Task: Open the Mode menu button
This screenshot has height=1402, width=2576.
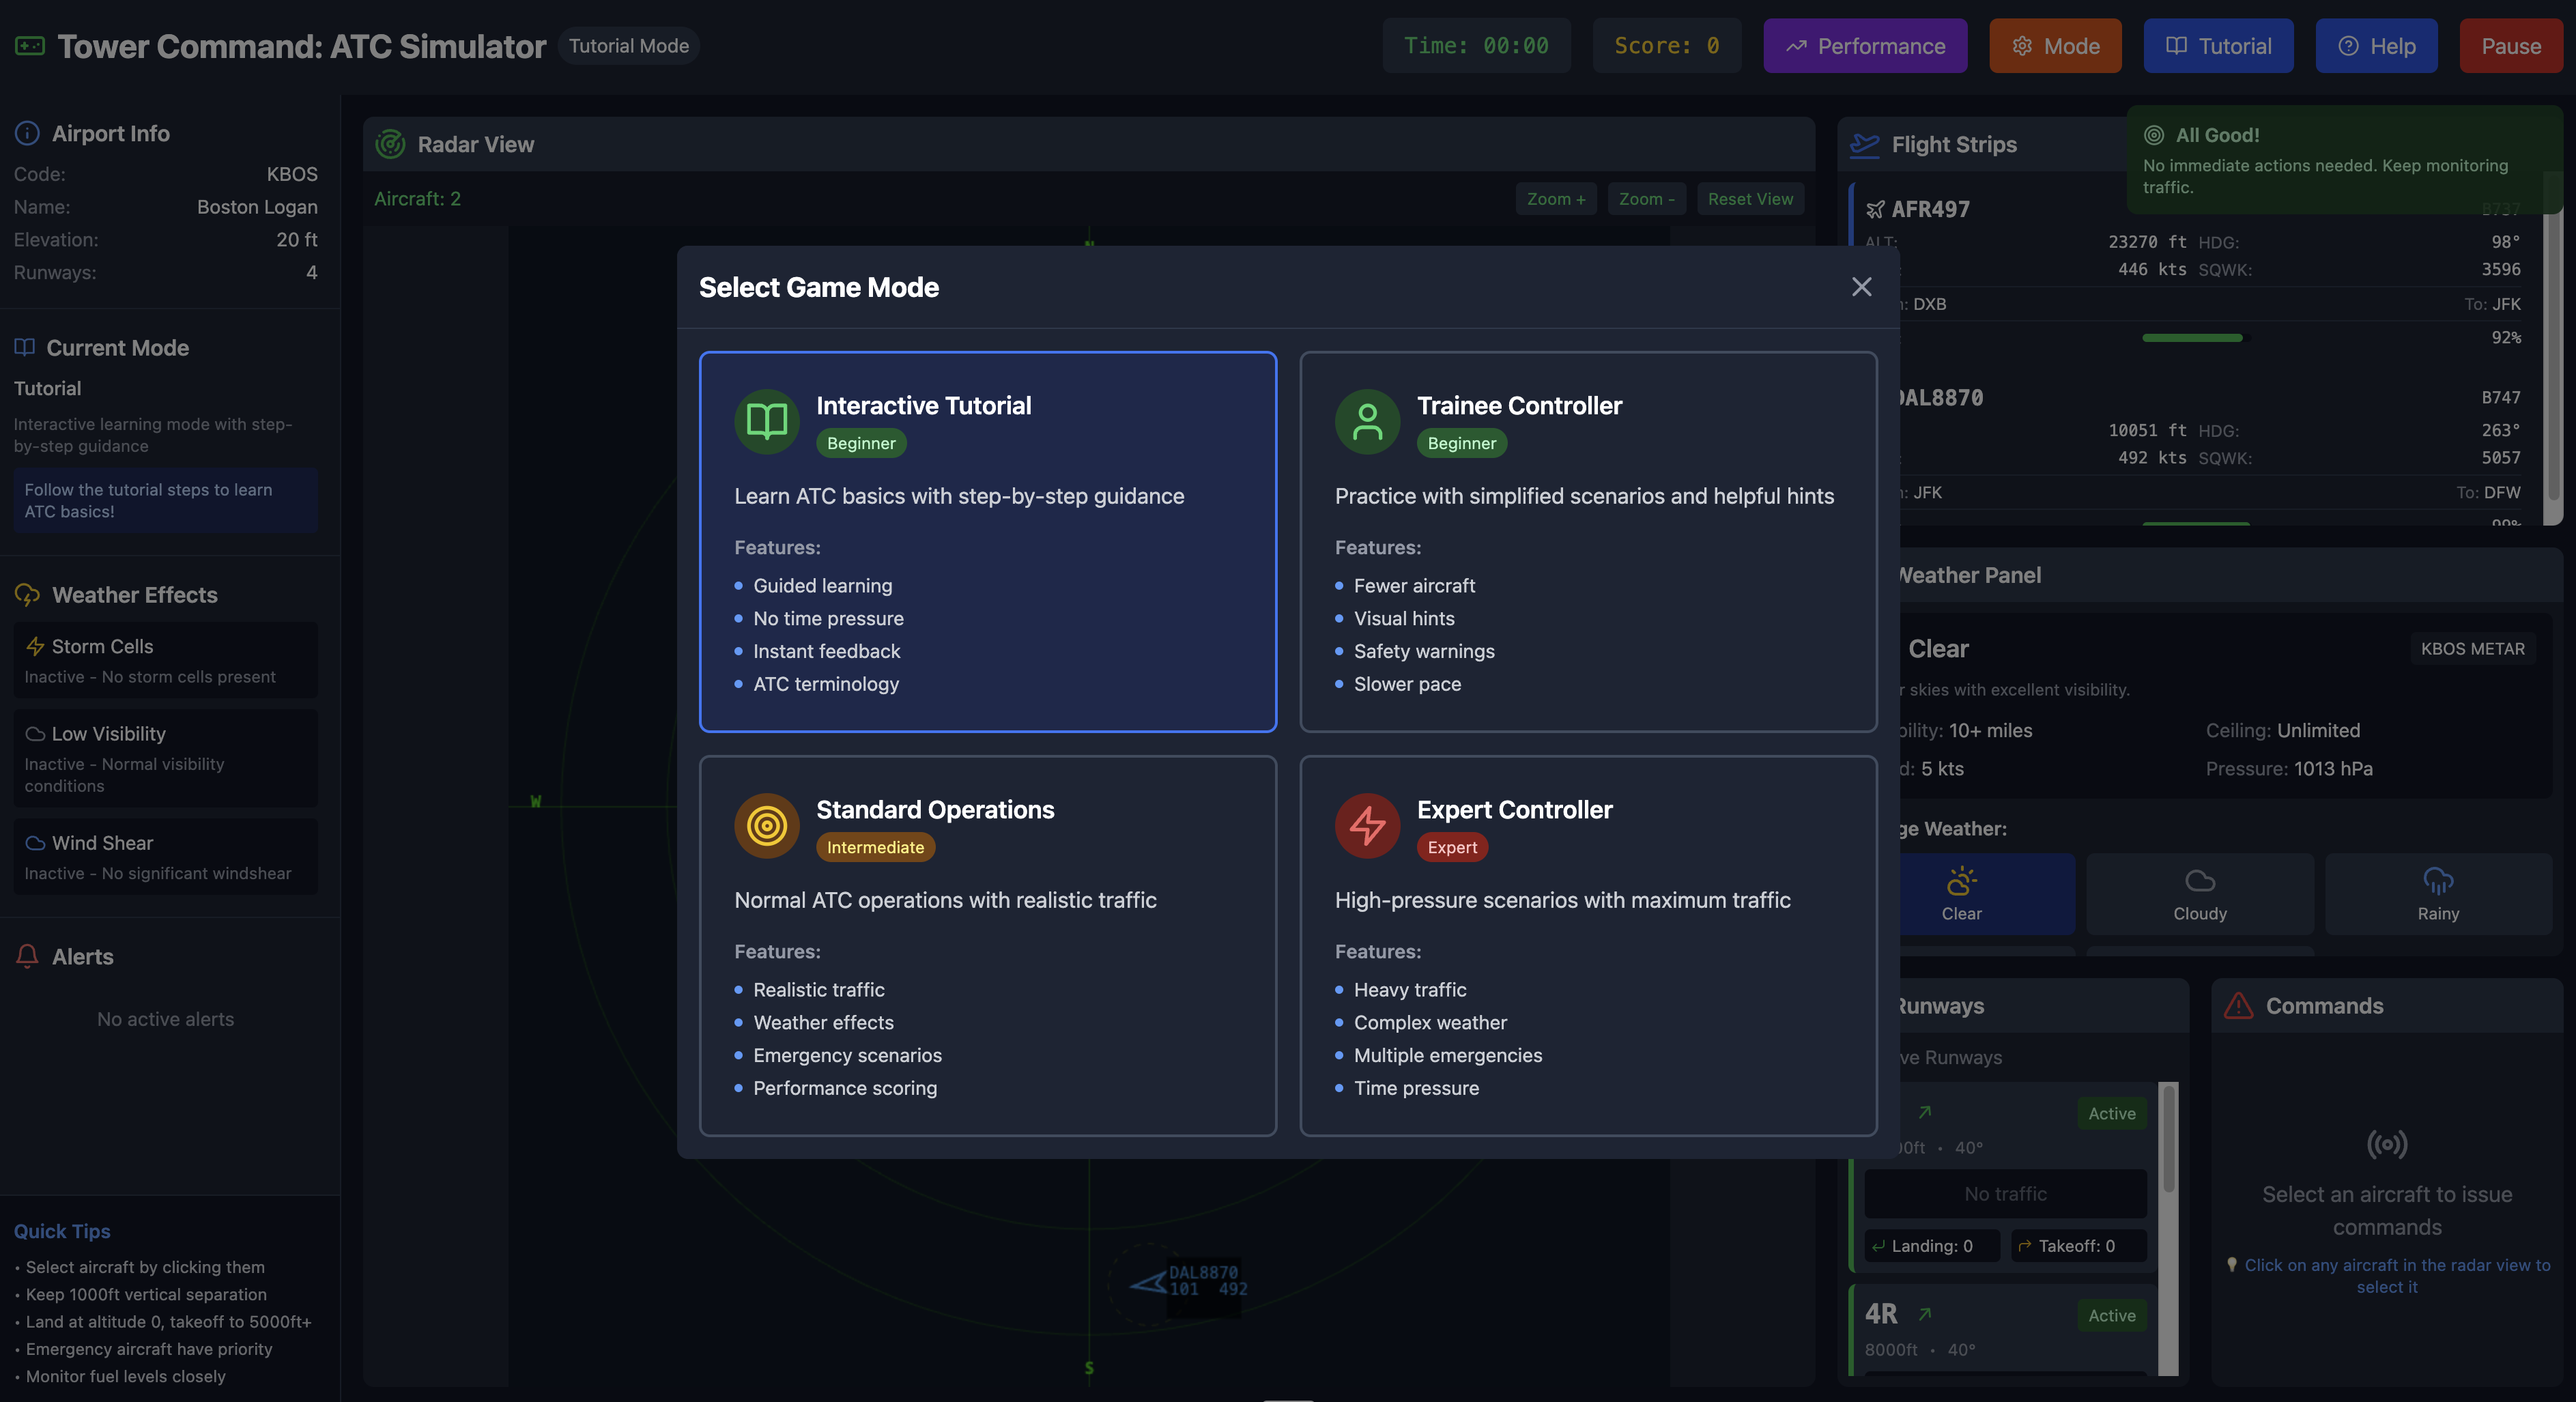Action: (x=2055, y=46)
